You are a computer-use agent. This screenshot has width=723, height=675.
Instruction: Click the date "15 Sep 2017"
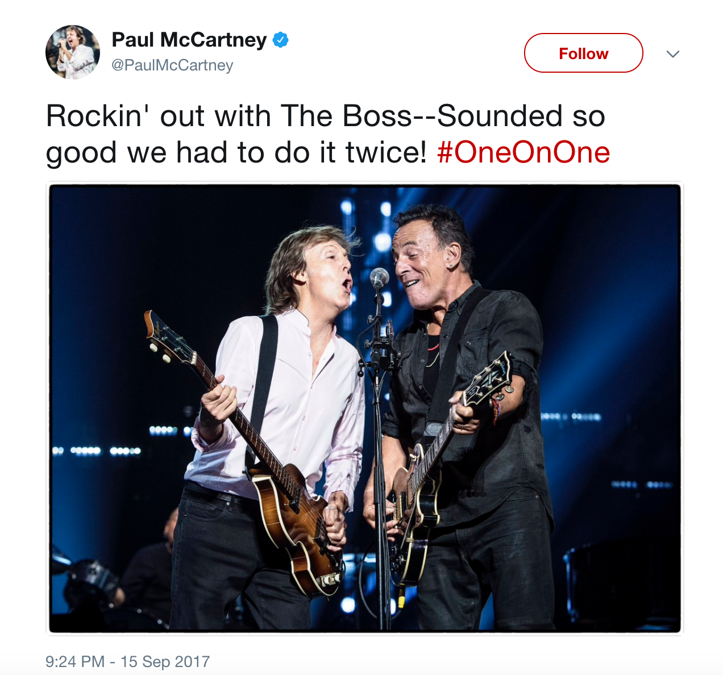coord(165,661)
